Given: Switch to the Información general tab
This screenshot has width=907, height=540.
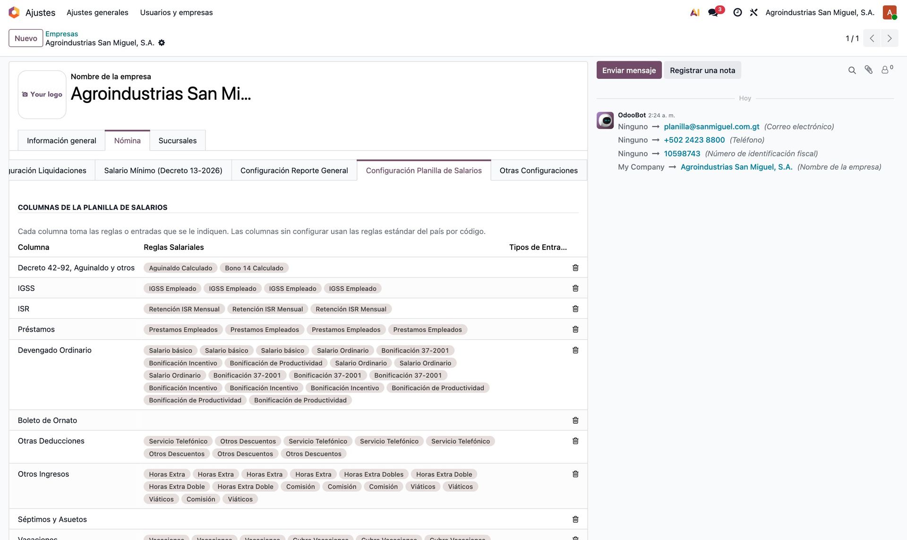Looking at the screenshot, I should (x=61, y=141).
